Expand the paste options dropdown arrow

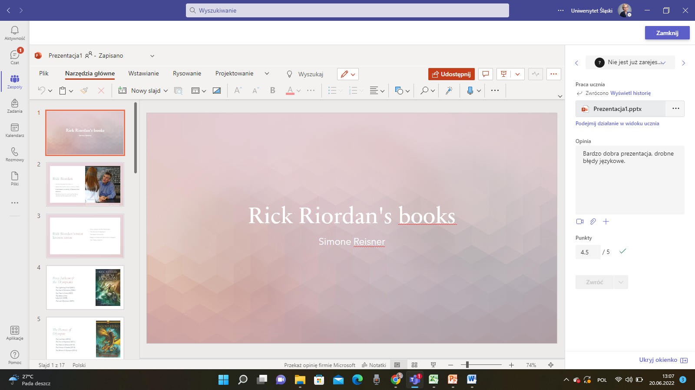tap(71, 91)
